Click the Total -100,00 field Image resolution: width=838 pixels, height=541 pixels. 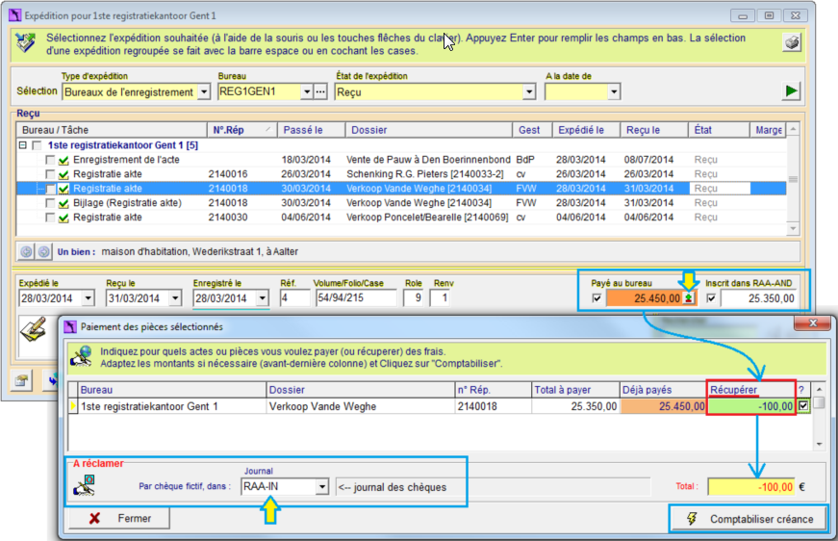click(751, 486)
